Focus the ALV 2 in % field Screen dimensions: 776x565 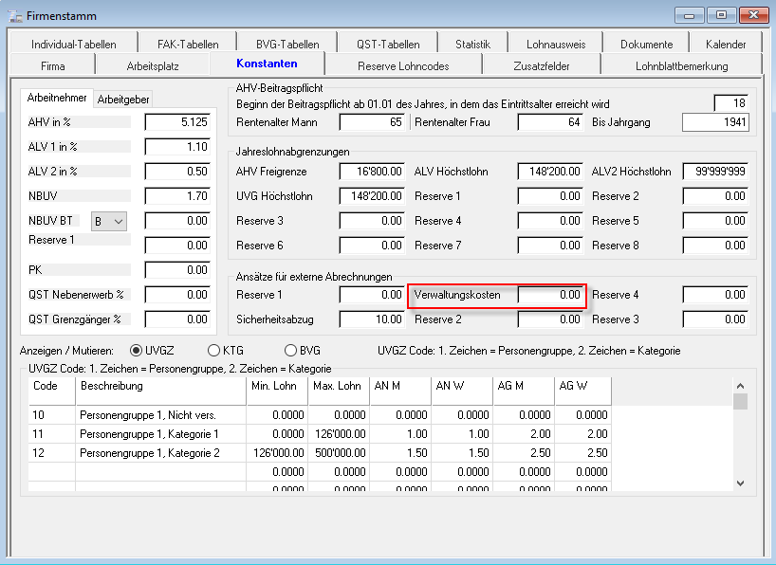pyautogui.click(x=177, y=172)
